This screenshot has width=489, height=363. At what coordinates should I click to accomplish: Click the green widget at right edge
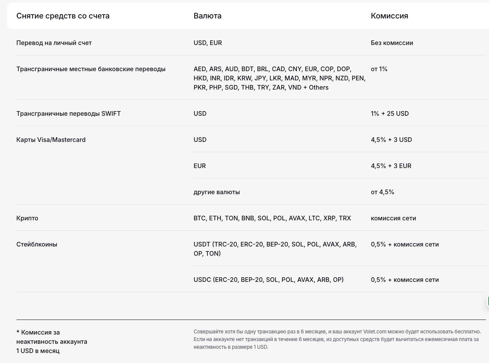tap(487, 301)
